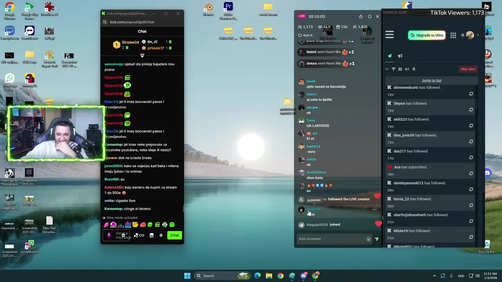
Task: Mute alert sounds with speaker icon
Action: coord(407,69)
